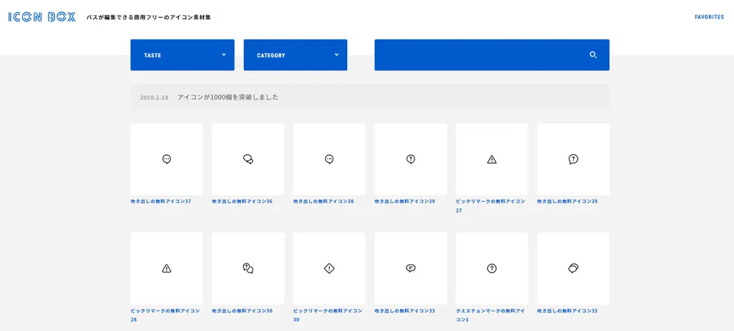Open the ビックリマークの無料アイコン30 title link
The image size is (734, 331).
click(x=328, y=315)
